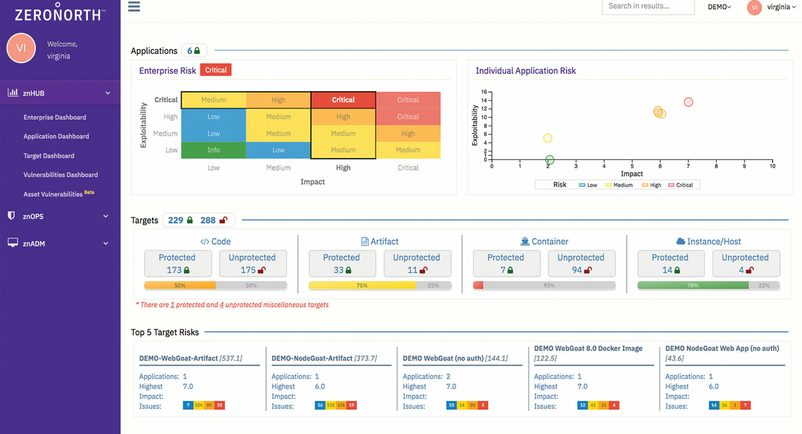802x434 pixels.
Task: Expand the virginia user menu
Action: 781,7
